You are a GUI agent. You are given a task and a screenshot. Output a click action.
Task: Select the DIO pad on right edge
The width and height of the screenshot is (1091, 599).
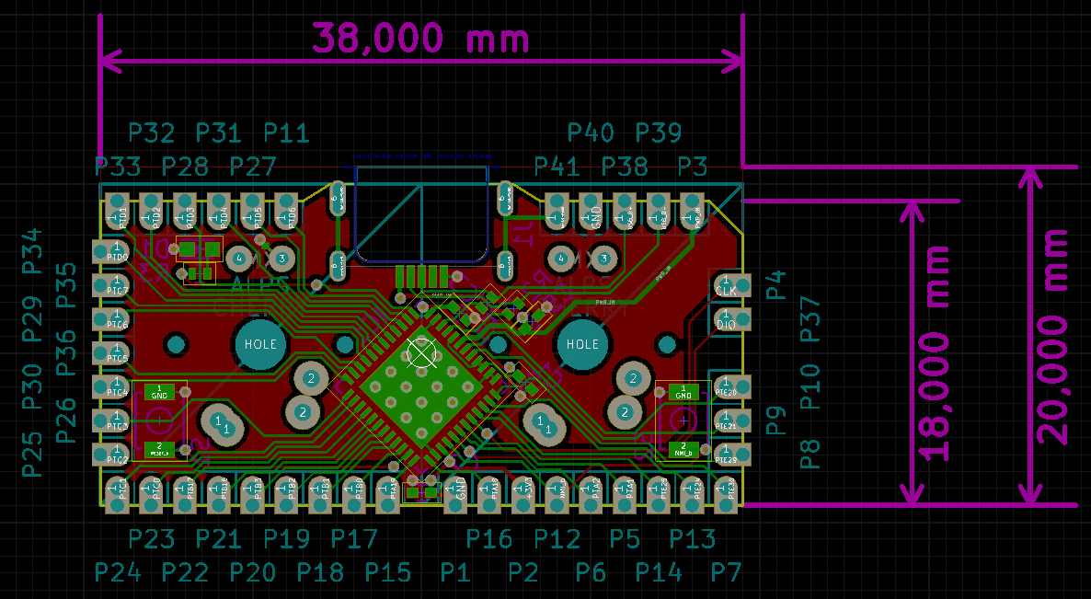coord(726,321)
